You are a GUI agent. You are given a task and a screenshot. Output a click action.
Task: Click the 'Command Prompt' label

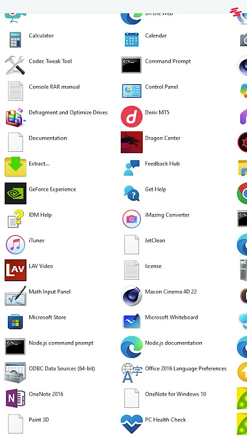(168, 62)
